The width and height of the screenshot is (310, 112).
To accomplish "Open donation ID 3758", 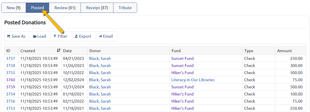I will click(11, 66).
